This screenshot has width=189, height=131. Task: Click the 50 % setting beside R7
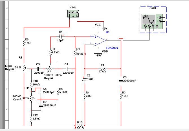[59, 75]
